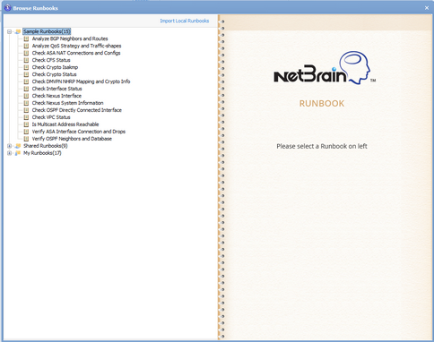434x342 pixels.
Task: Click the Shared Runbooks folder icon
Action: (18, 146)
